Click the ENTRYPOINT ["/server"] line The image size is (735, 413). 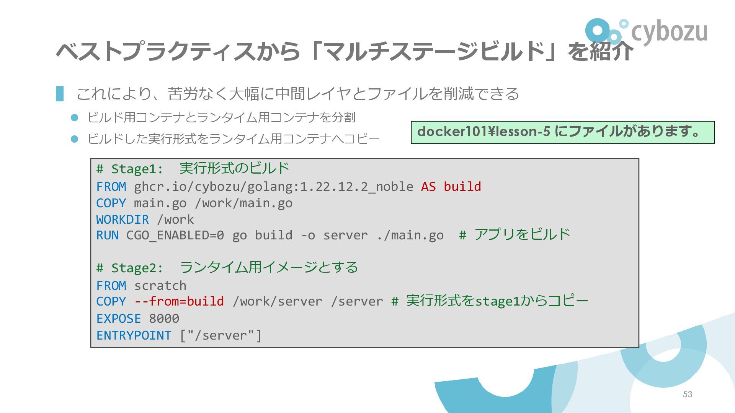point(179,335)
